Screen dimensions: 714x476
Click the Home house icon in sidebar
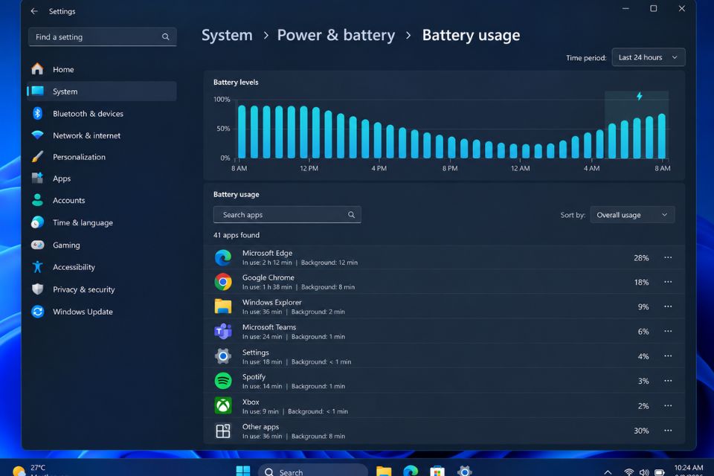[x=37, y=69]
